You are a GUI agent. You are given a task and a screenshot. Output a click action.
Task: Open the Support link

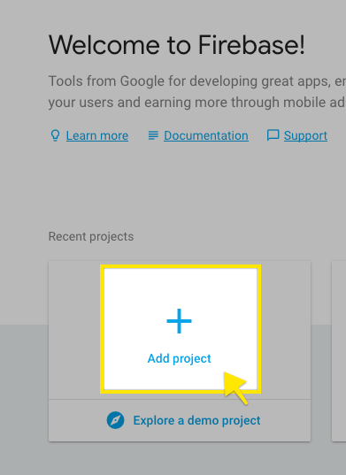[305, 135]
